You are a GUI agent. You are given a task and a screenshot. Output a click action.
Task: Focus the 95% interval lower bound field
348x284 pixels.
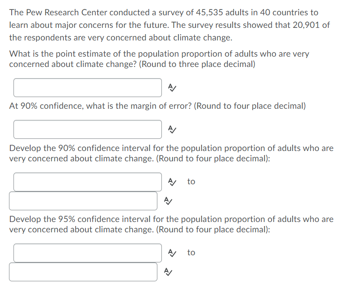point(87,253)
